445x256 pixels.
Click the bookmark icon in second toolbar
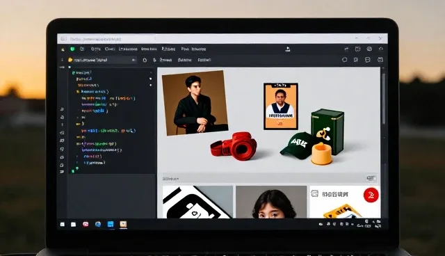coord(355,60)
